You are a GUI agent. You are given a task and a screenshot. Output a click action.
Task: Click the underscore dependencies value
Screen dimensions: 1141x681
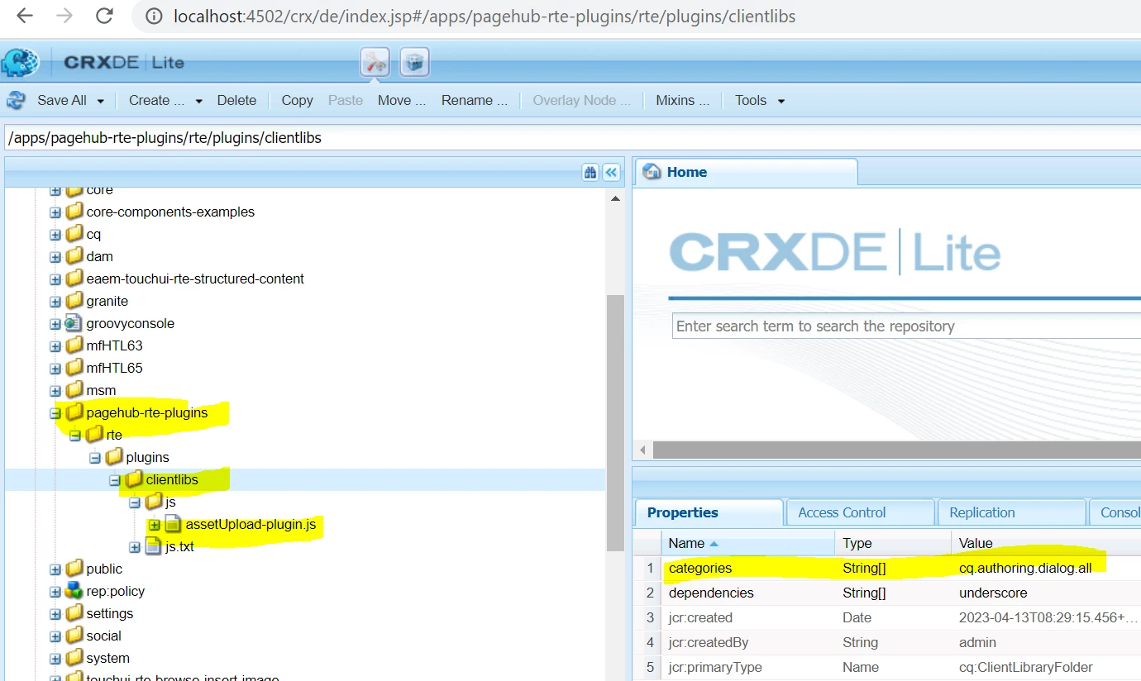coord(993,593)
